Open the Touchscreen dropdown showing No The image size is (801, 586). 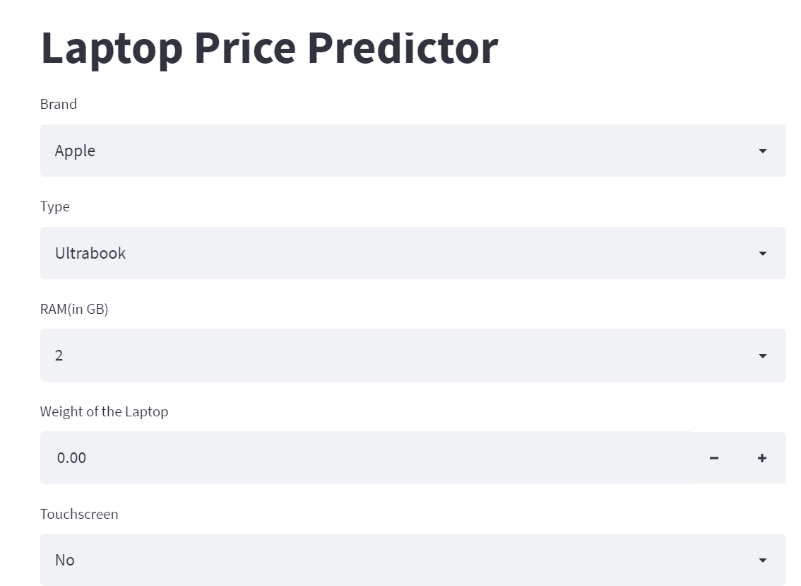(413, 559)
